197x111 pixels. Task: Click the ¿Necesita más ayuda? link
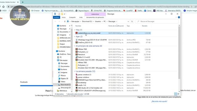coord(159,101)
